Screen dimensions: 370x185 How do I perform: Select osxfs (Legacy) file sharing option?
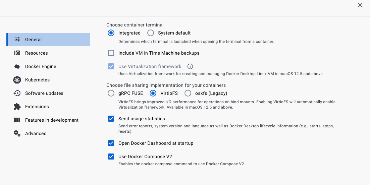point(188,93)
